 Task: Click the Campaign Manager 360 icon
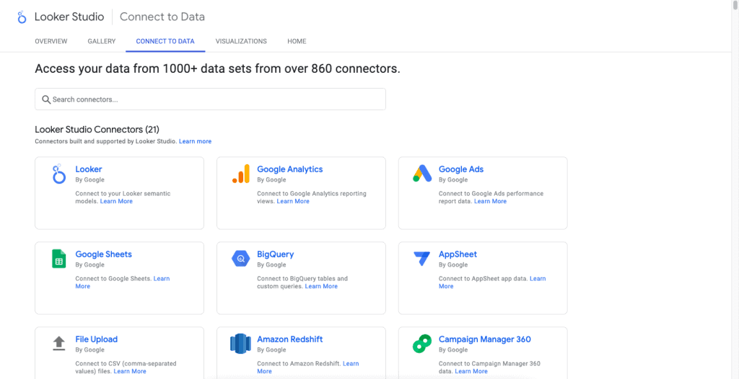point(421,344)
